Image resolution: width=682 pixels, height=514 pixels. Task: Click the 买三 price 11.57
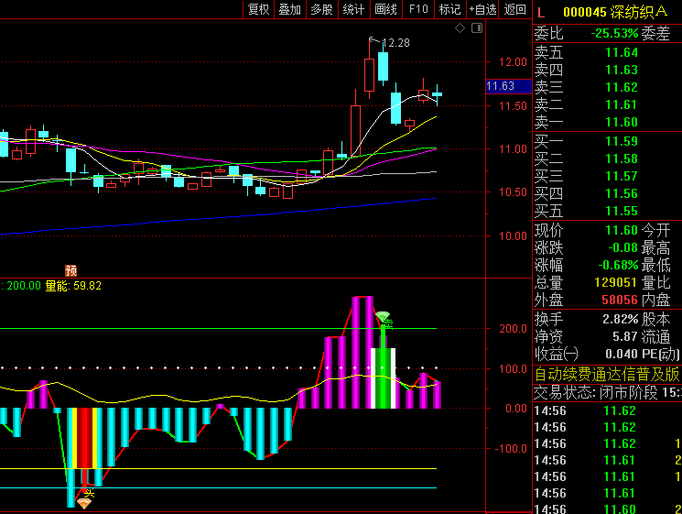pyautogui.click(x=621, y=176)
